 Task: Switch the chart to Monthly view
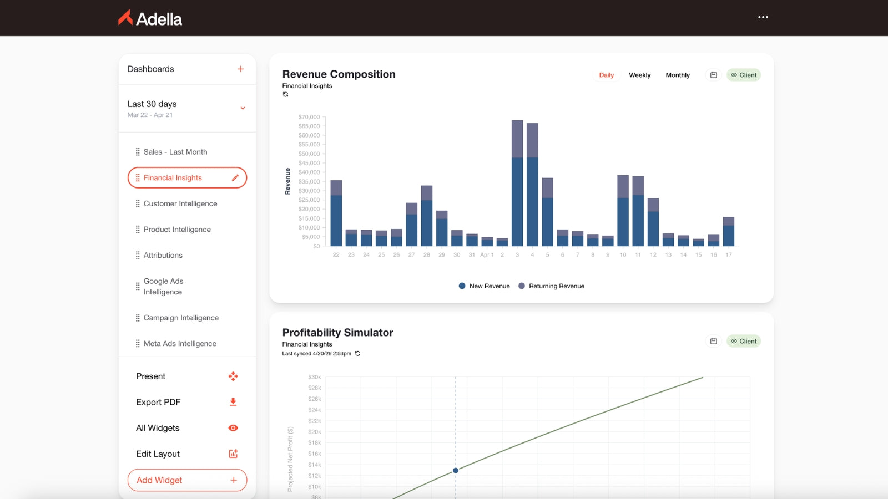coord(678,75)
